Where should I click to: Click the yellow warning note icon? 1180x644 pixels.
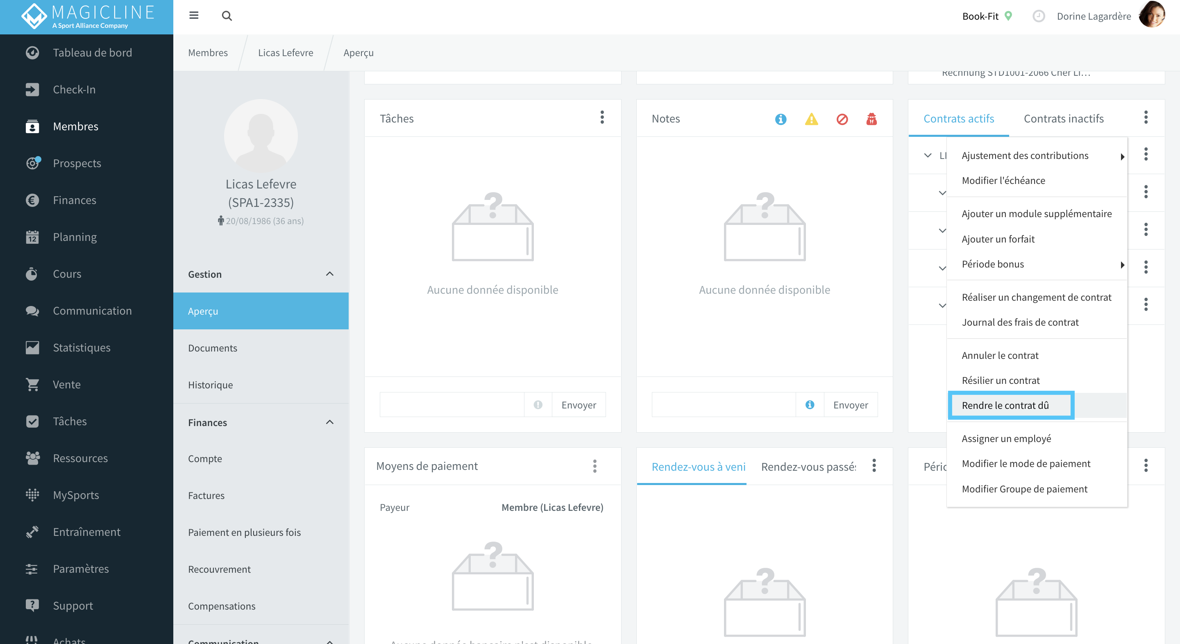(811, 119)
